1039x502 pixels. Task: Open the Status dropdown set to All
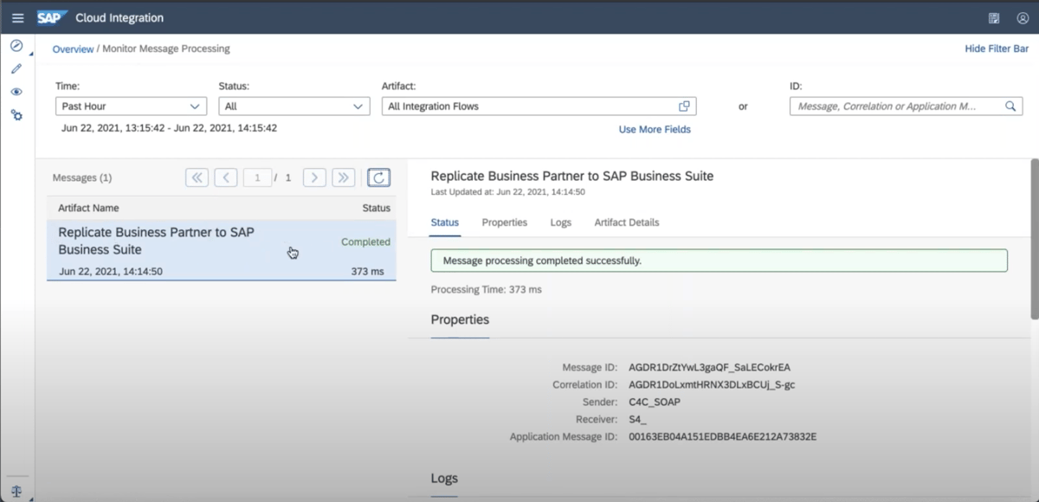point(294,106)
